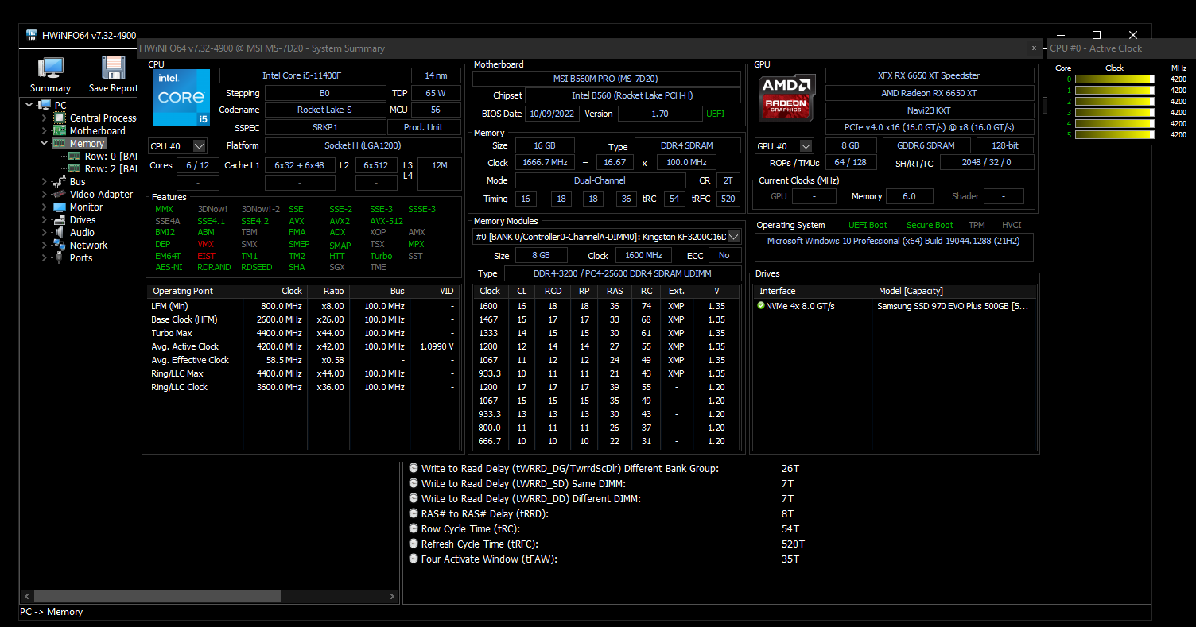The width and height of the screenshot is (1196, 627).
Task: Select the Video Adapter card icon
Action: (x=60, y=194)
